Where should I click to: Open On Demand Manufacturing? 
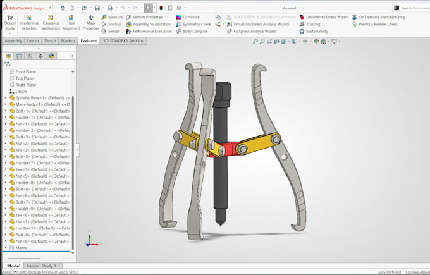coord(378,17)
